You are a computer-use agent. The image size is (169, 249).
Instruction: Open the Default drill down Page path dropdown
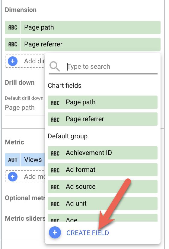pos(25,108)
